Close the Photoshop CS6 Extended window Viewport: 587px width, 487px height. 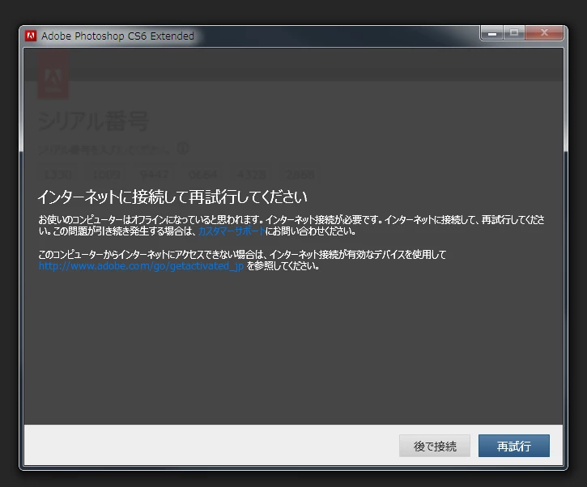click(x=544, y=33)
